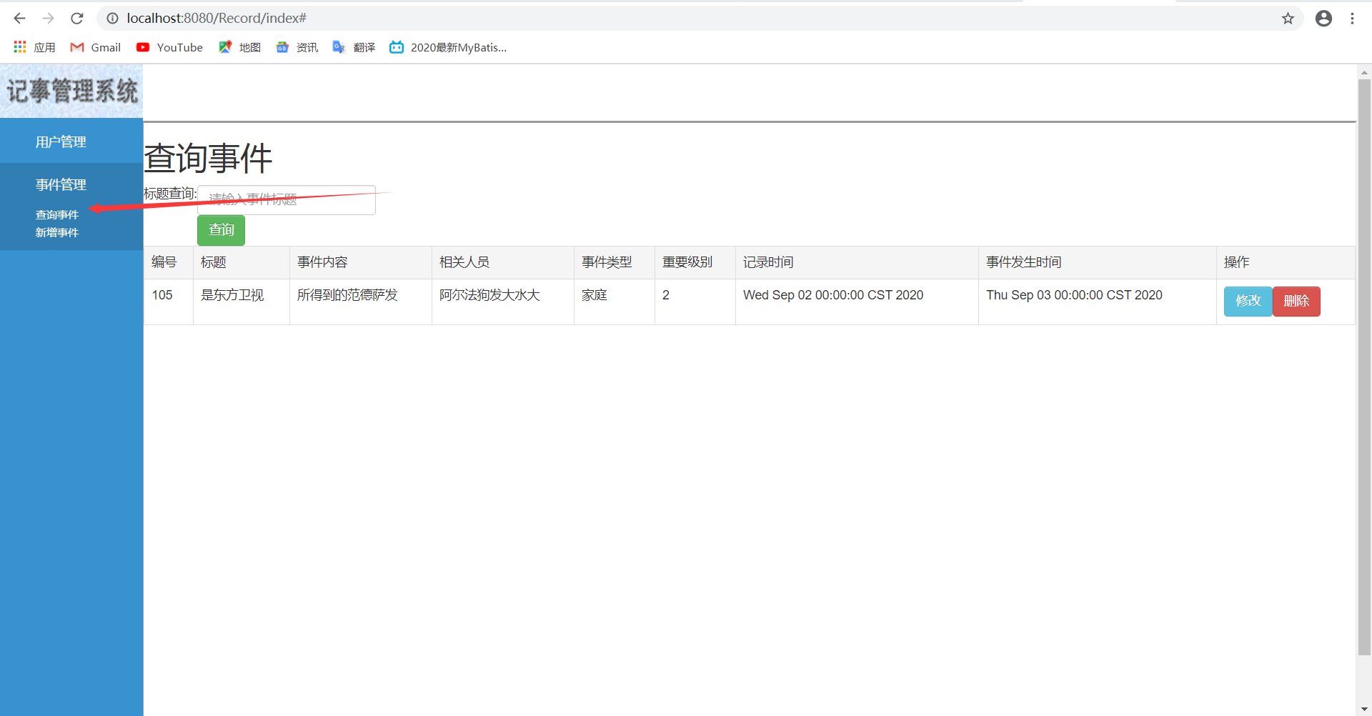Open the Gmail bookmark
The image size is (1372, 716).
(96, 47)
